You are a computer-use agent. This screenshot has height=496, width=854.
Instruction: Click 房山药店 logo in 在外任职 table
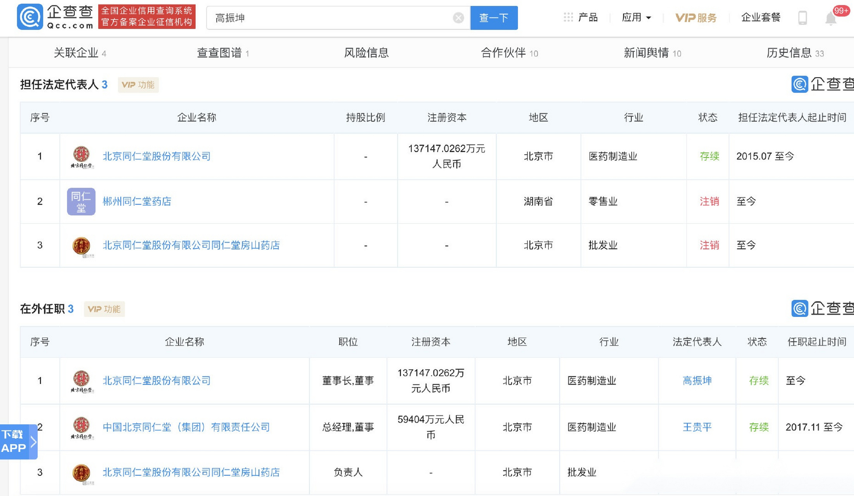click(x=81, y=474)
